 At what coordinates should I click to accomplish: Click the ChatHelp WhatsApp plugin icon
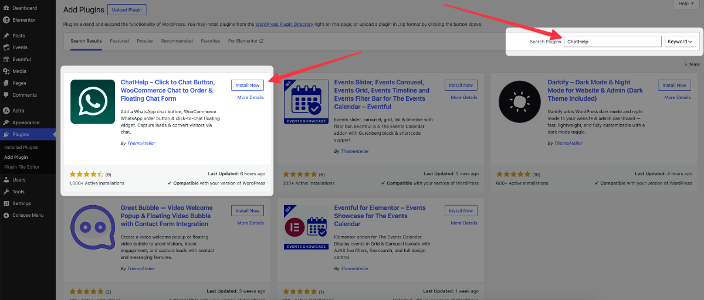click(93, 101)
